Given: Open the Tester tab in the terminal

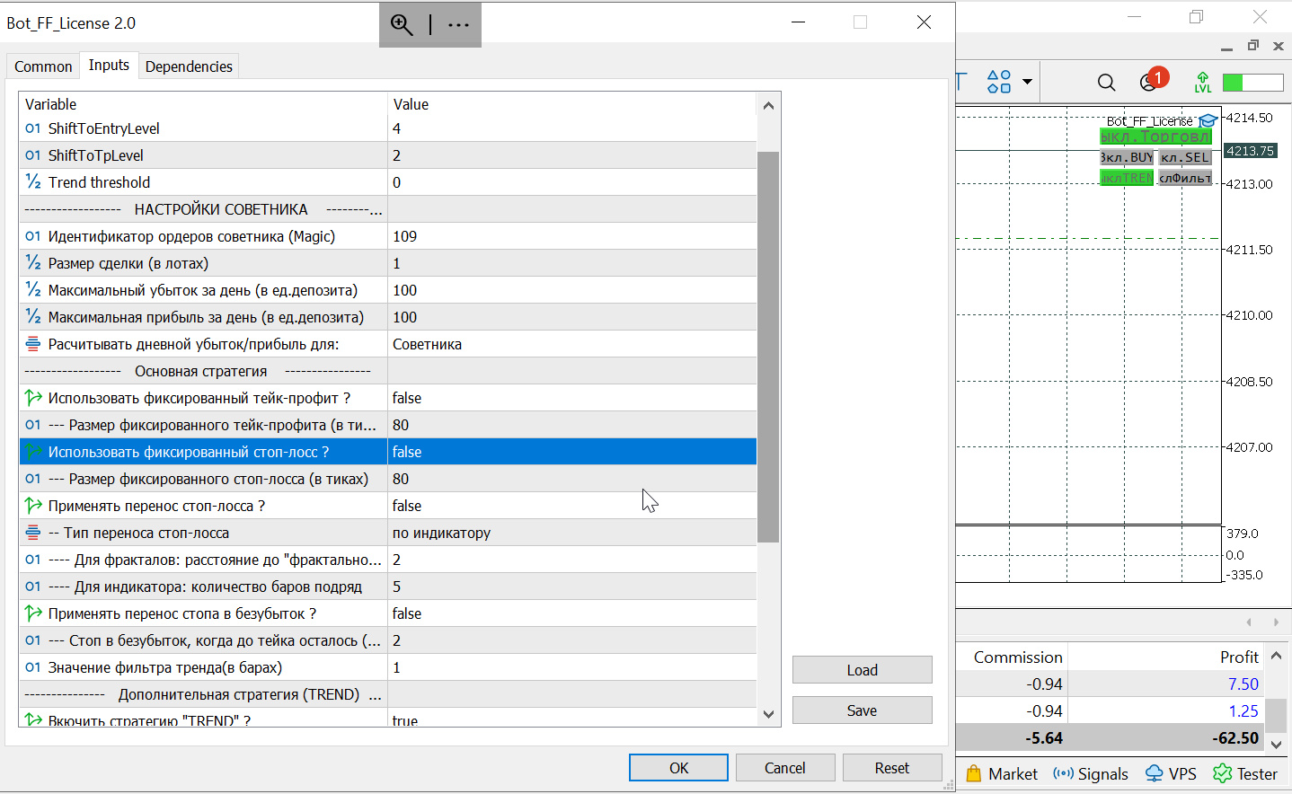Looking at the screenshot, I should [1245, 773].
